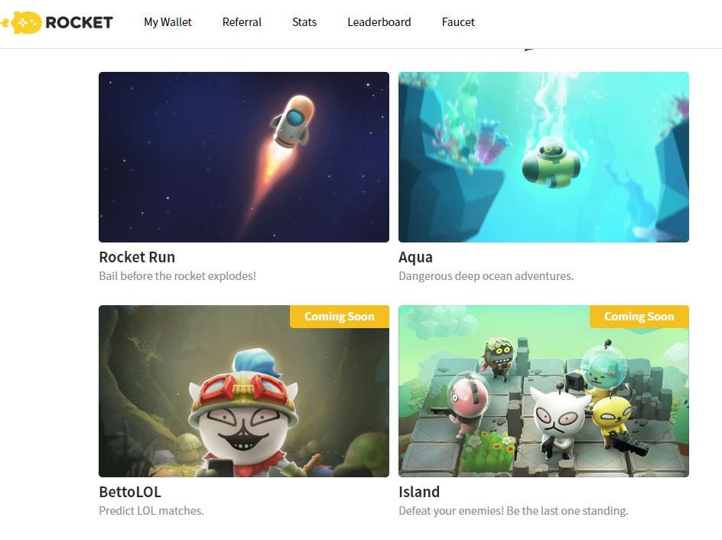This screenshot has width=722, height=540.
Task: Click Coming Soon badge on Island
Action: pos(639,317)
